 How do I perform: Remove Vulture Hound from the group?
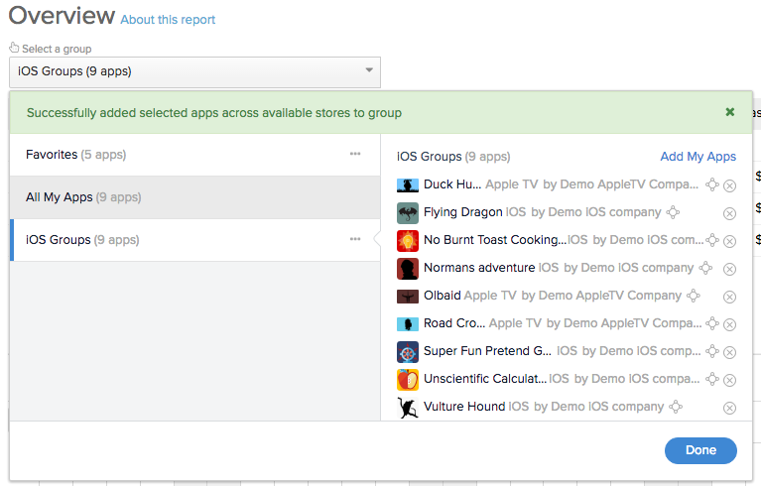tap(729, 409)
